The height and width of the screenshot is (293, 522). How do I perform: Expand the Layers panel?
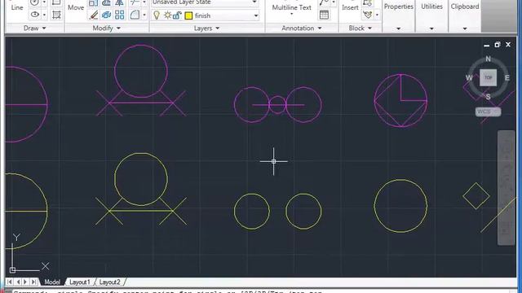(206, 28)
